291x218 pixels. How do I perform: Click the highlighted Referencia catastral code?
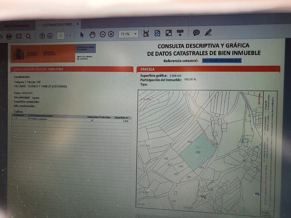(x=221, y=60)
